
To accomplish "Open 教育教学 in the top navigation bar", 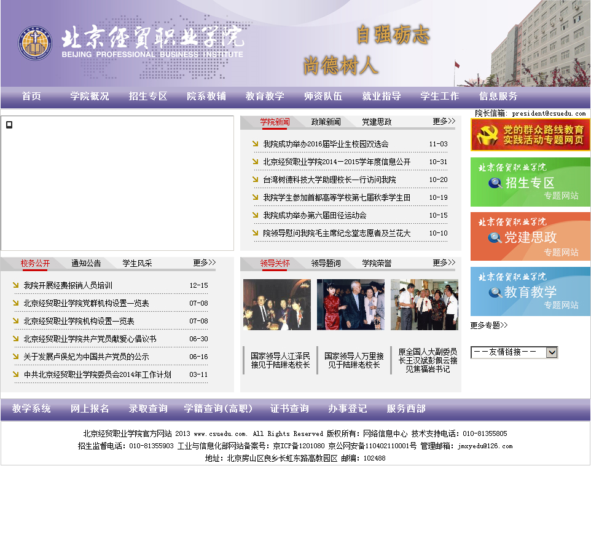I will (265, 96).
